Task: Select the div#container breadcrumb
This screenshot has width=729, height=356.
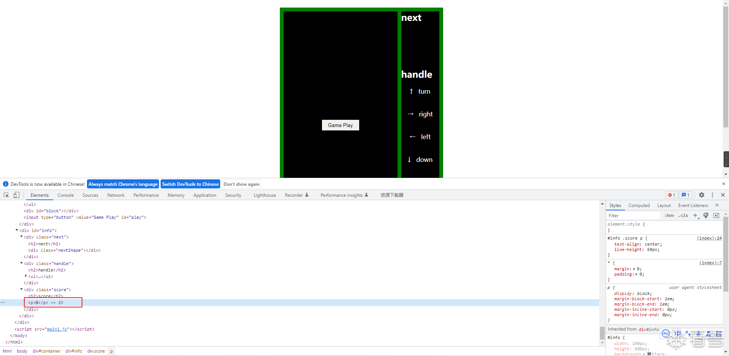Action: pyautogui.click(x=46, y=351)
